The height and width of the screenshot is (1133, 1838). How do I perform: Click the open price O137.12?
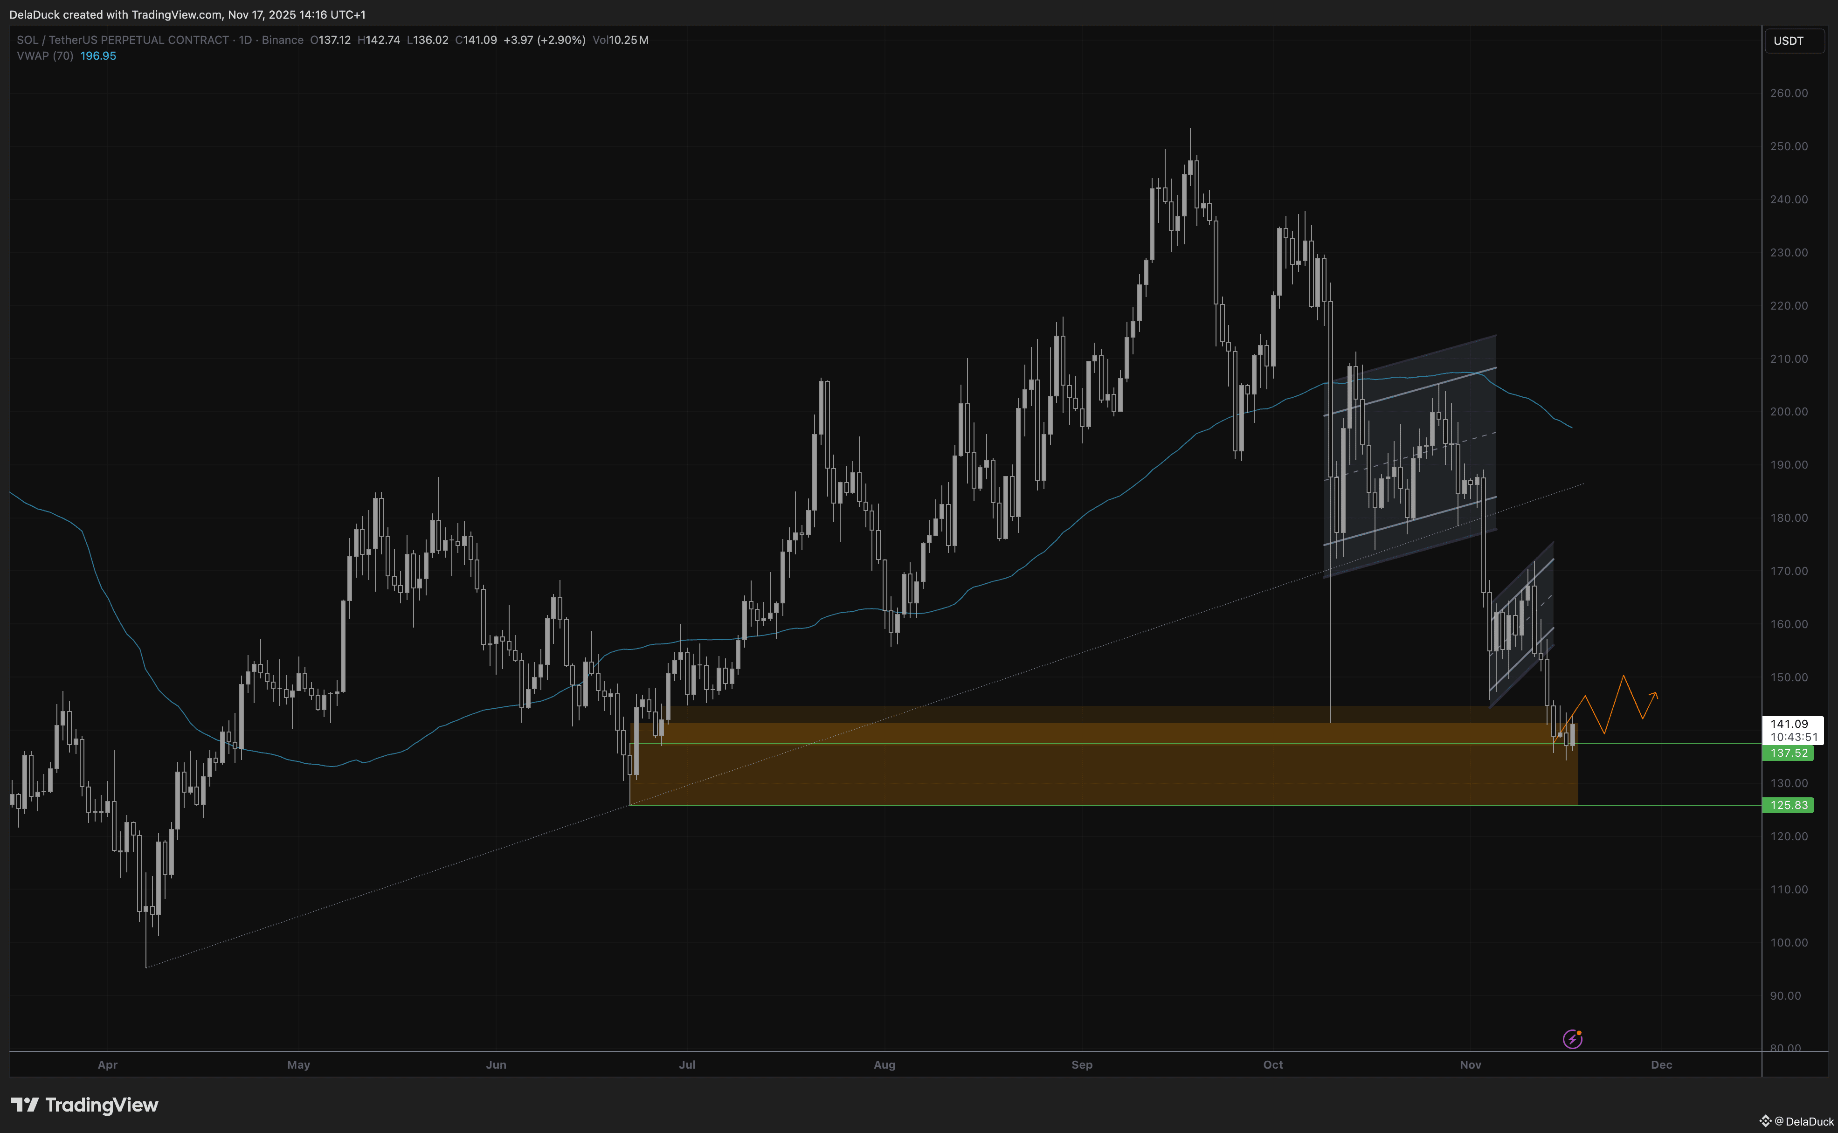coord(331,40)
